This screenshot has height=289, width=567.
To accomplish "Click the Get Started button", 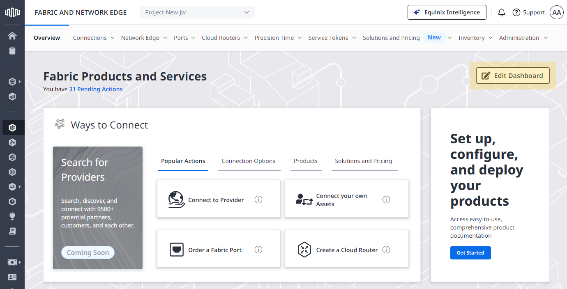I will click(470, 253).
